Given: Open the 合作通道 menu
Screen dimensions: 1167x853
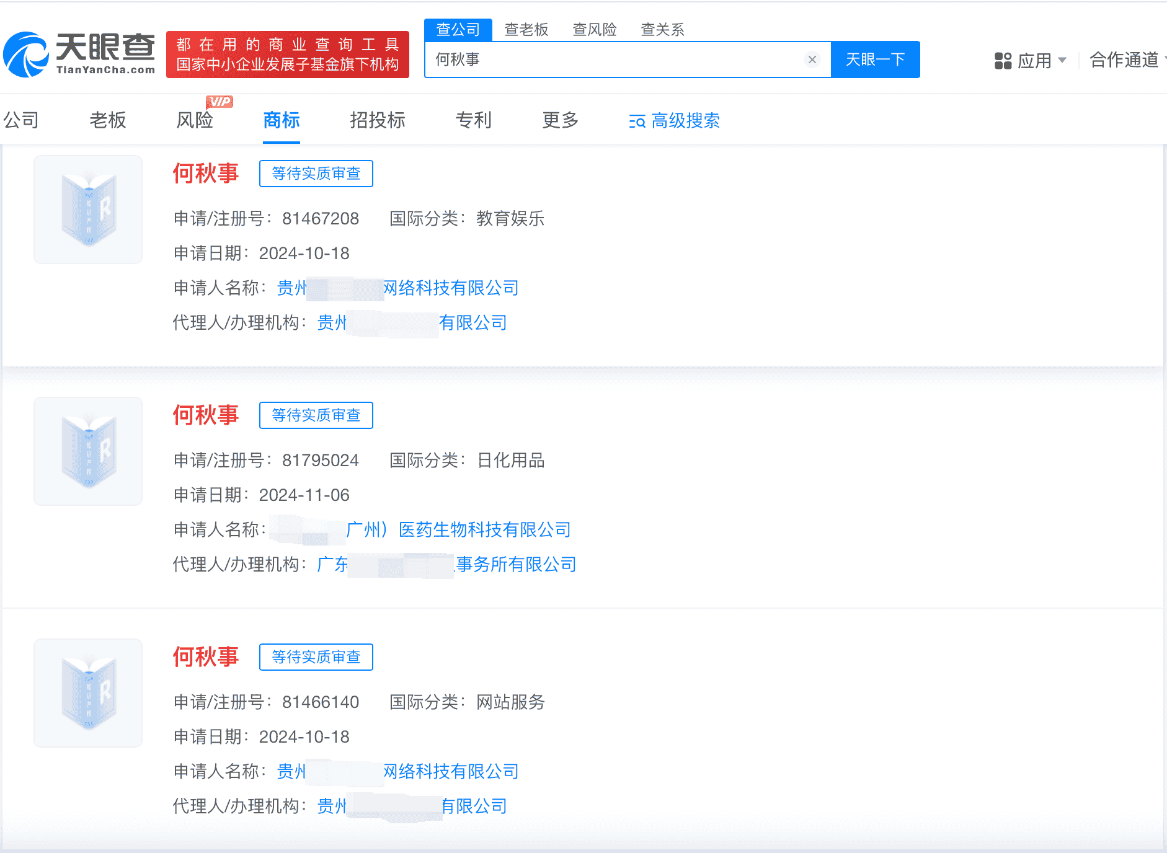Looking at the screenshot, I should pyautogui.click(x=1124, y=60).
